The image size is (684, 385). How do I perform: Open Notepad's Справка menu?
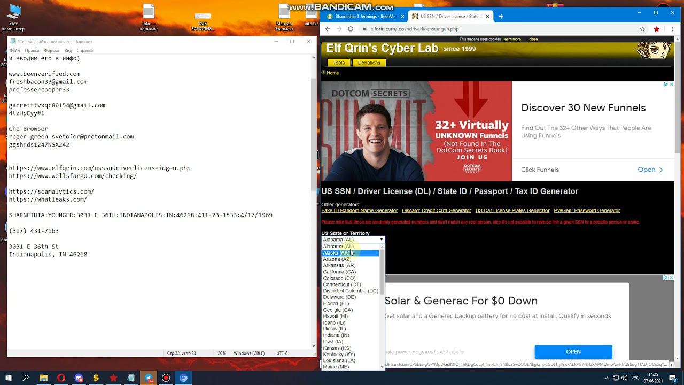(x=85, y=50)
